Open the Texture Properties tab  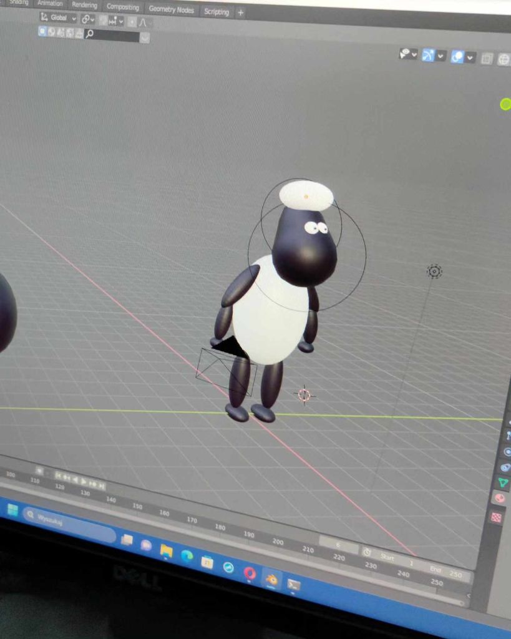pyautogui.click(x=496, y=517)
